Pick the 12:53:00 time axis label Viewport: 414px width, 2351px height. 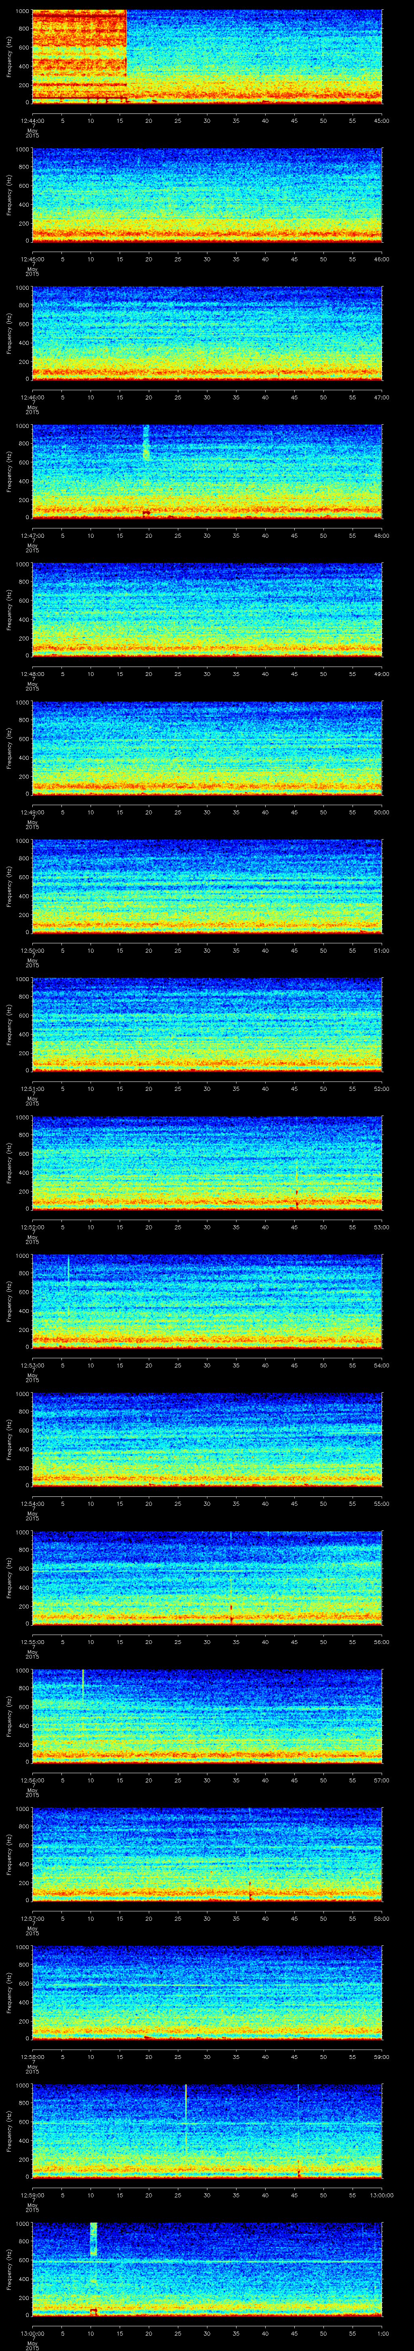tap(32, 1365)
